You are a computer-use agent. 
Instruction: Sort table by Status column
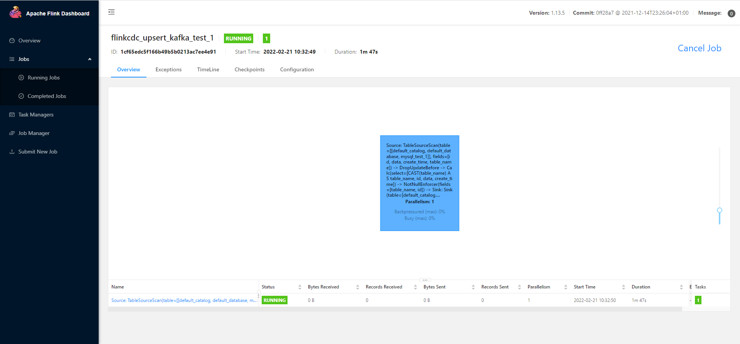tap(300, 287)
